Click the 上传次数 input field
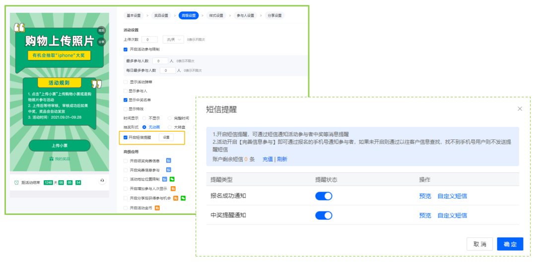536x263 pixels. click(149, 40)
